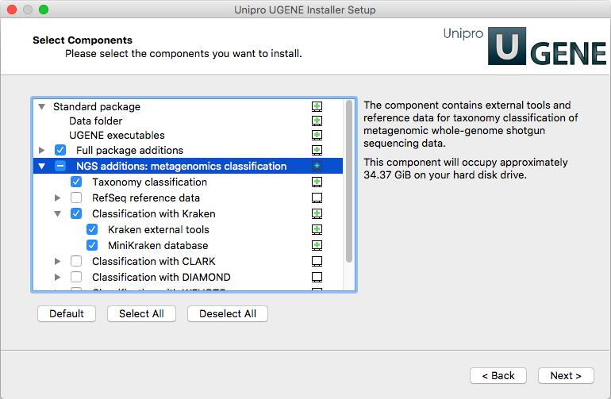Select Classification with Kraken label
611x399 pixels.
coord(153,213)
